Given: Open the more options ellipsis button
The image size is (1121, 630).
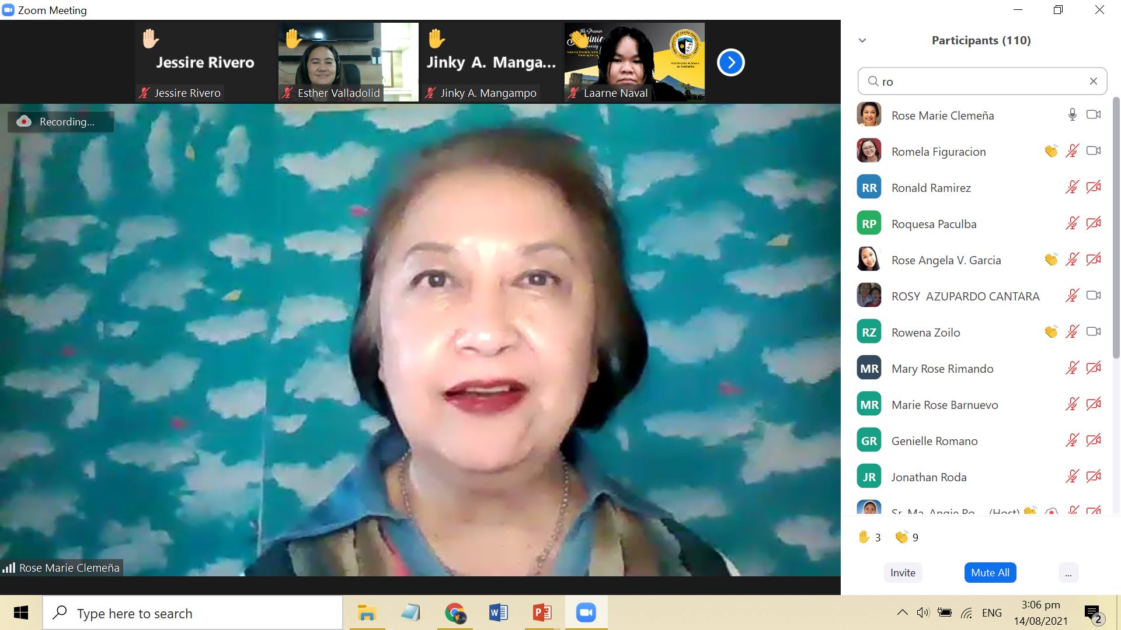Looking at the screenshot, I should point(1068,573).
